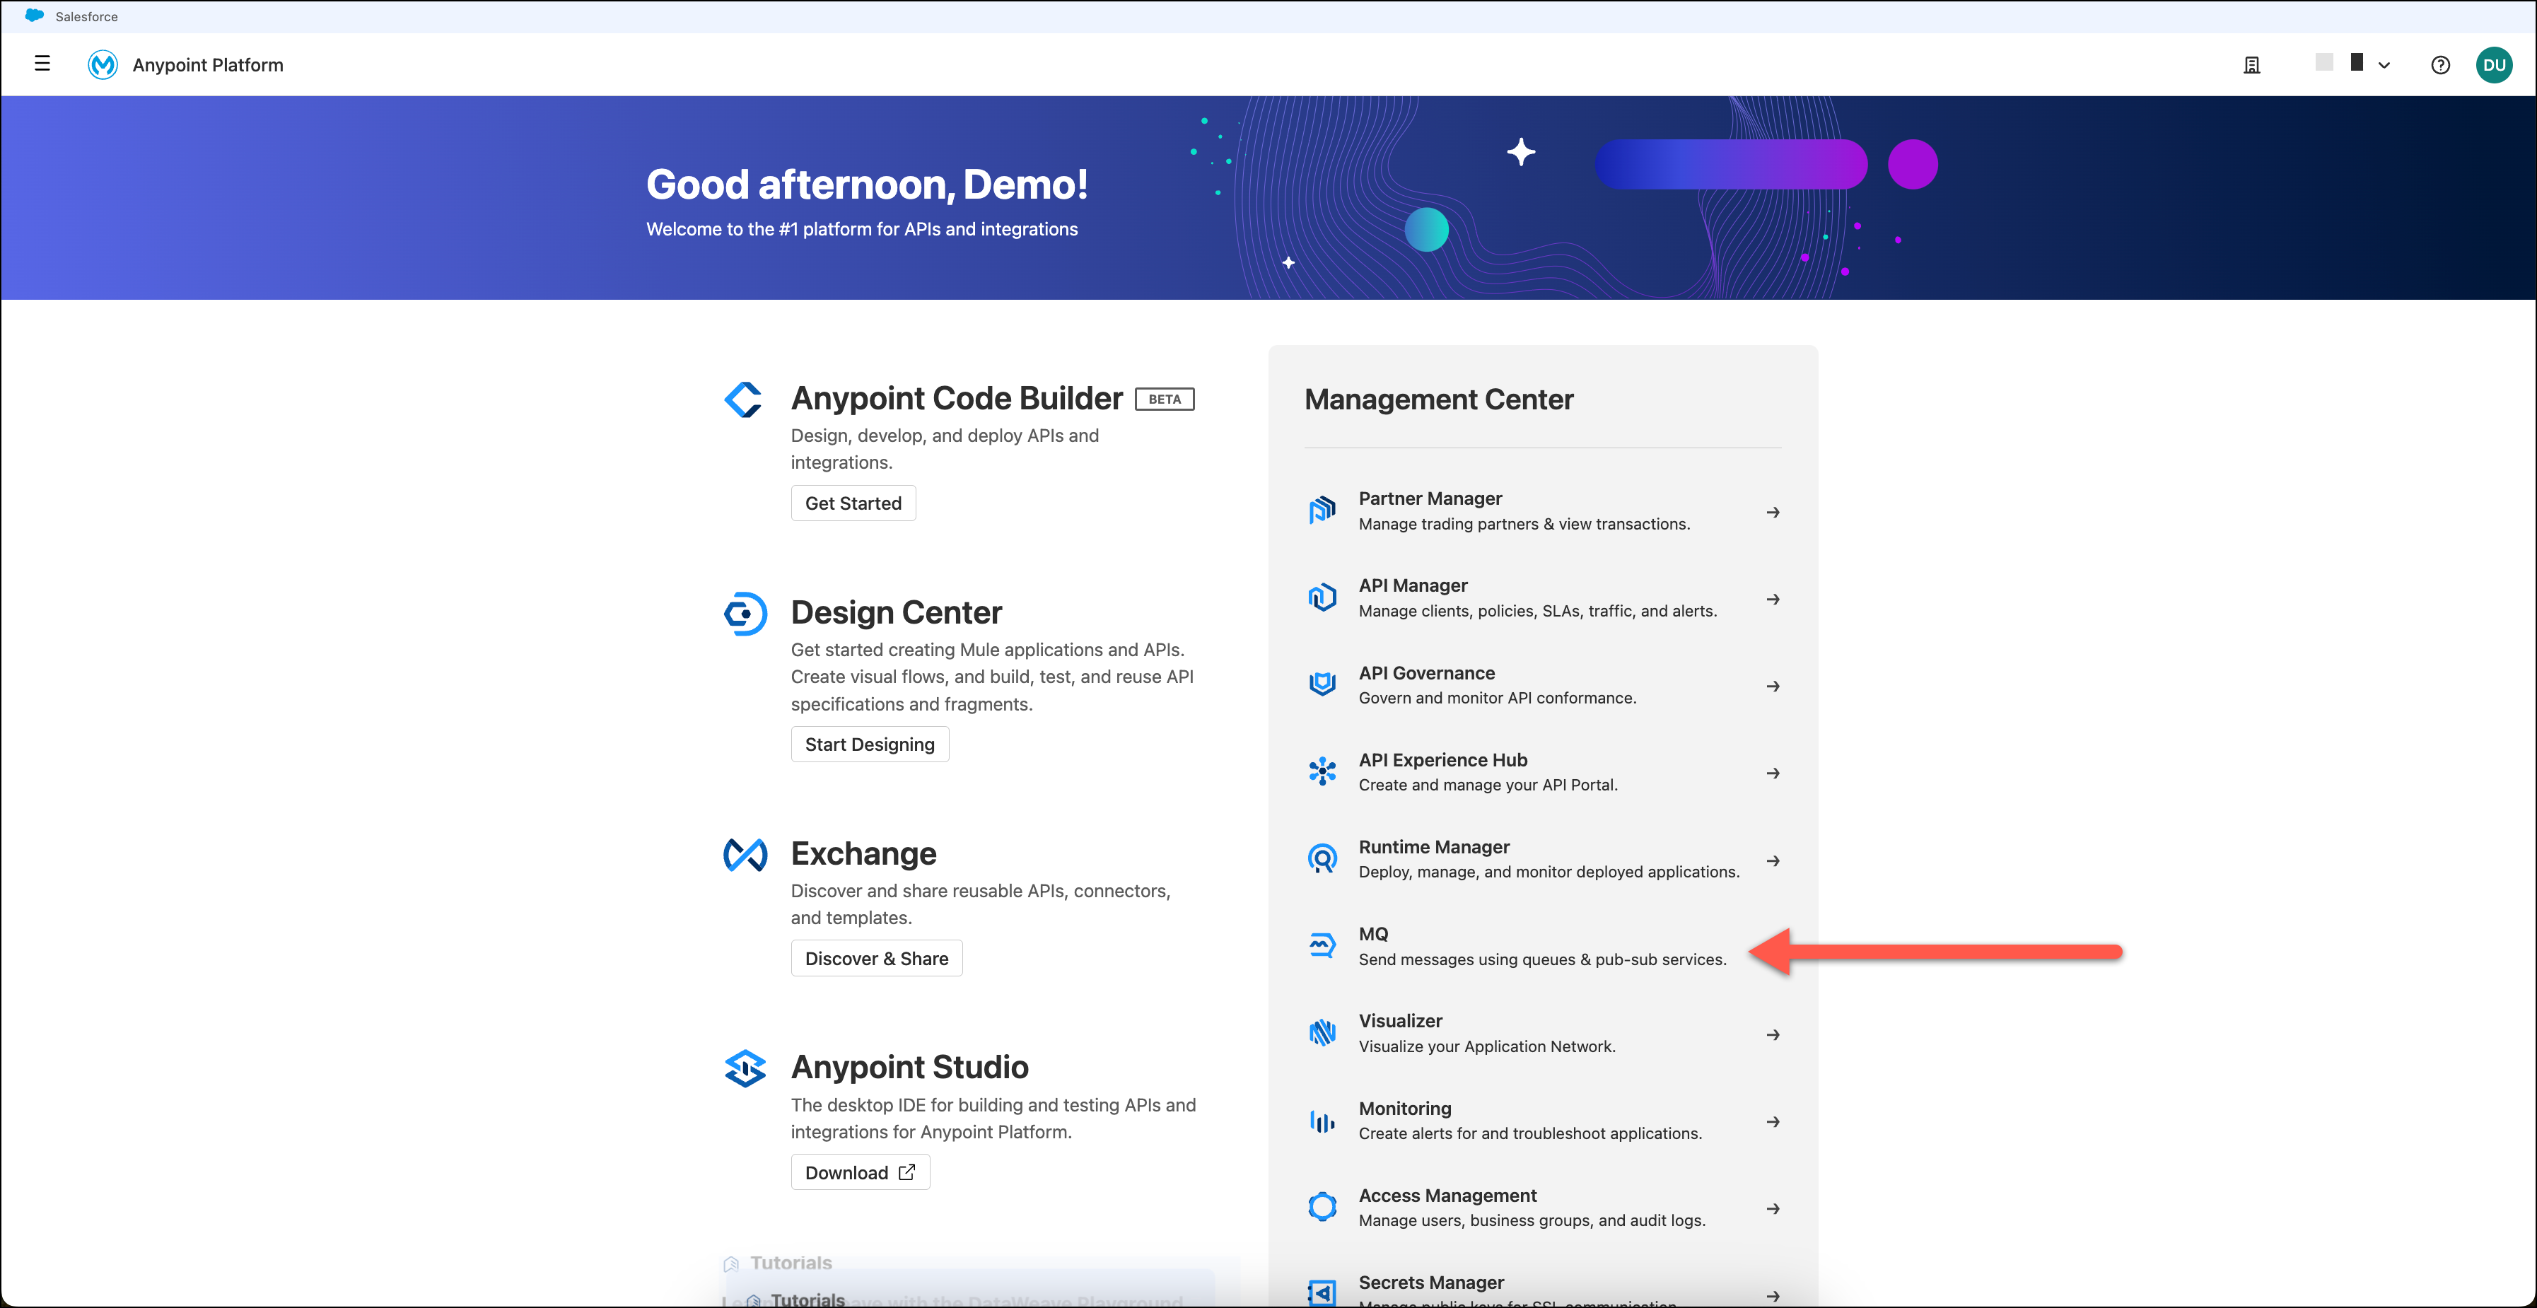
Task: Click the Exchange icon
Action: pos(745,854)
